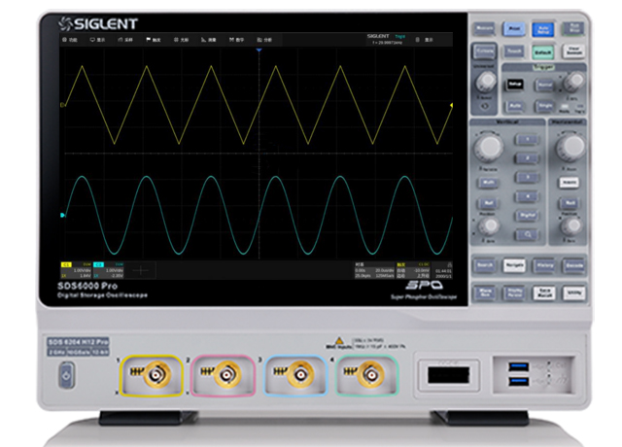Activate the Cursors button above Universal knob
Image resolution: width=622 pixels, height=447 pixels.
[484, 52]
